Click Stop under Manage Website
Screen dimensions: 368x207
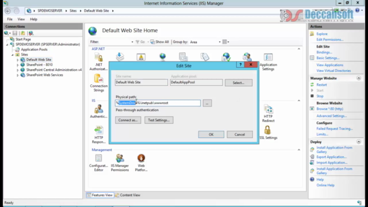click(320, 96)
